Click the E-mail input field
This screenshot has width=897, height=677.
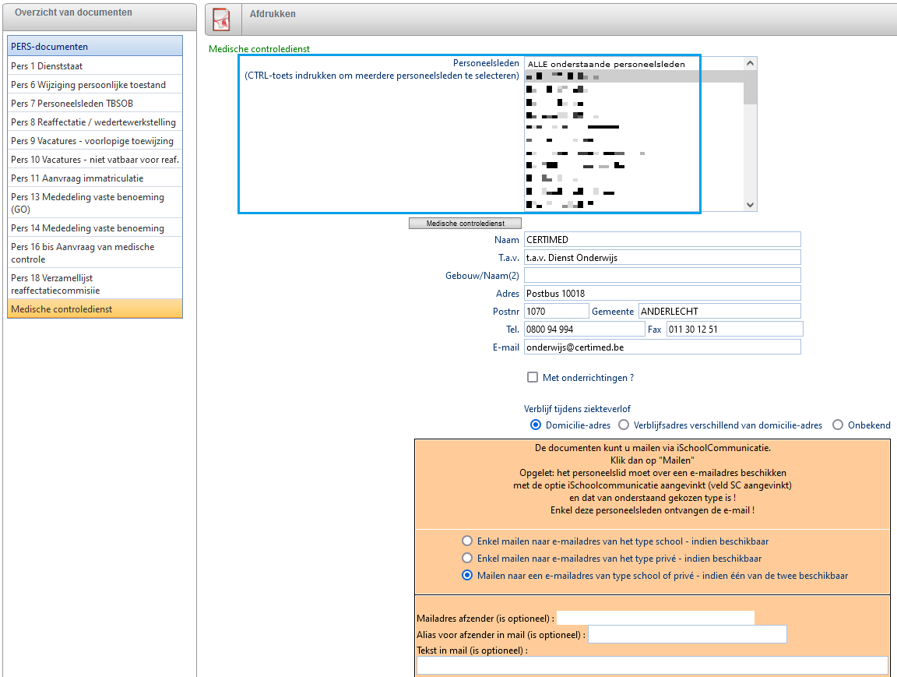tap(662, 347)
